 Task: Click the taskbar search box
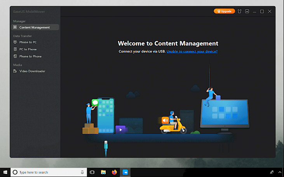49,172
